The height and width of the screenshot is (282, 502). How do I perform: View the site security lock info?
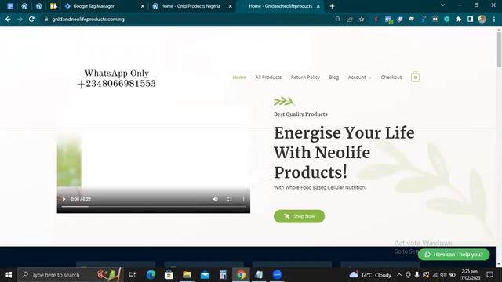(46, 19)
